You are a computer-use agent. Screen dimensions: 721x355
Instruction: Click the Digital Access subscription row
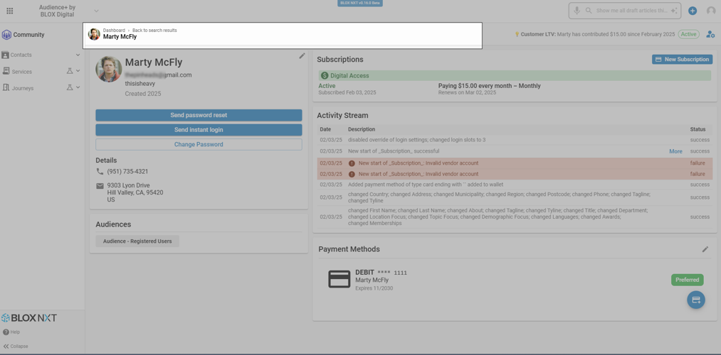(515, 76)
